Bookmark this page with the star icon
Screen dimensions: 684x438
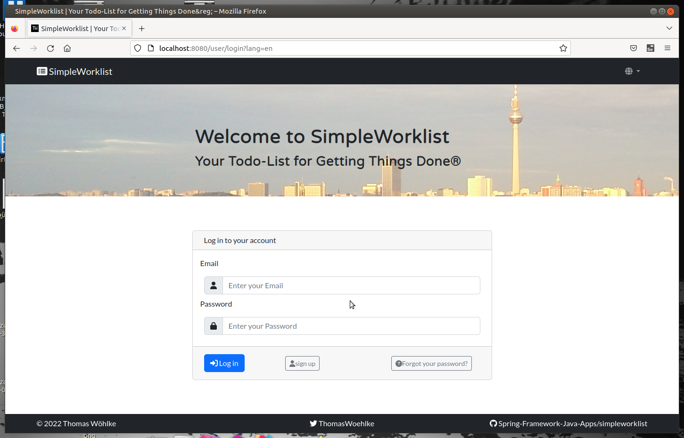(563, 48)
